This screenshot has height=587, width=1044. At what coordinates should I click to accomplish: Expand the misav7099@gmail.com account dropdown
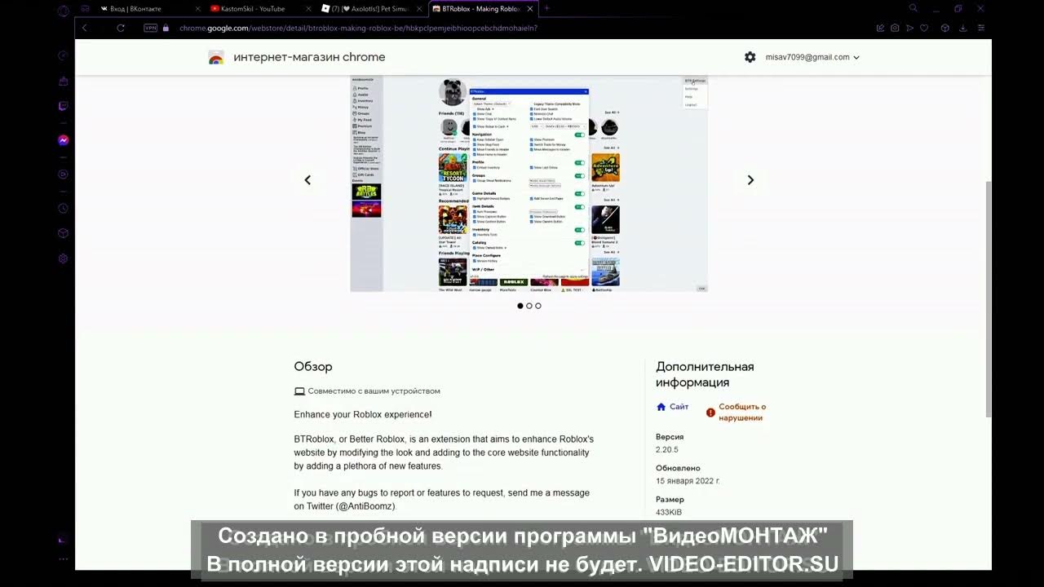pyautogui.click(x=812, y=57)
